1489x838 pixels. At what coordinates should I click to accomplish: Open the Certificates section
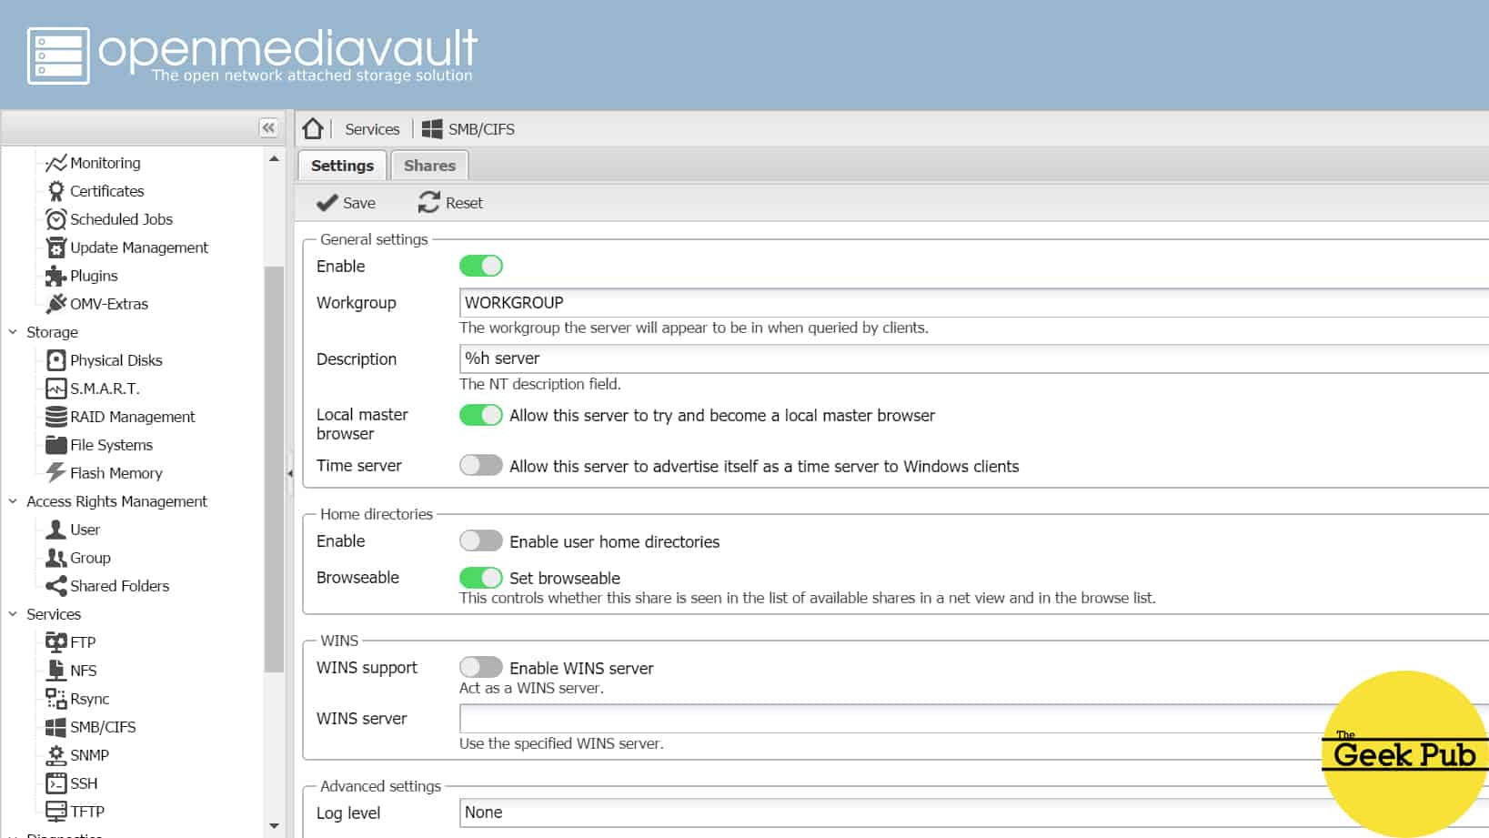(x=96, y=191)
